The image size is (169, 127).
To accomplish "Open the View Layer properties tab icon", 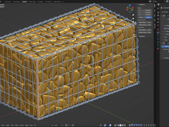I will click(158, 19).
